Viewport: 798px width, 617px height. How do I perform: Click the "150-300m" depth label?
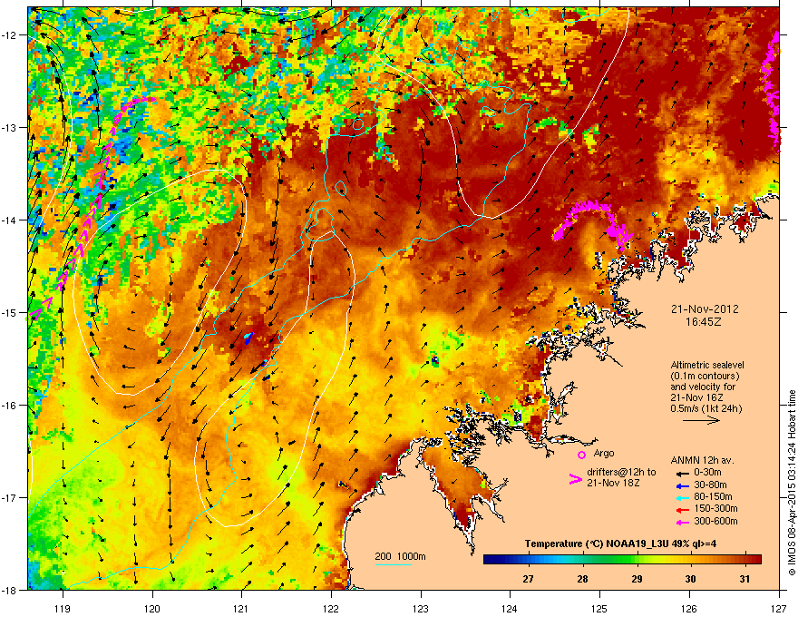(x=715, y=508)
